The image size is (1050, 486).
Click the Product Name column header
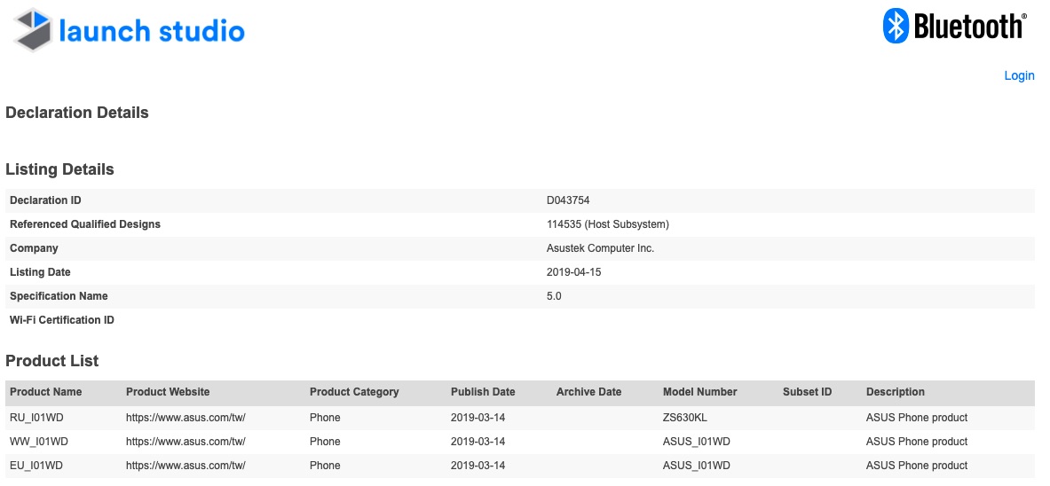click(45, 392)
